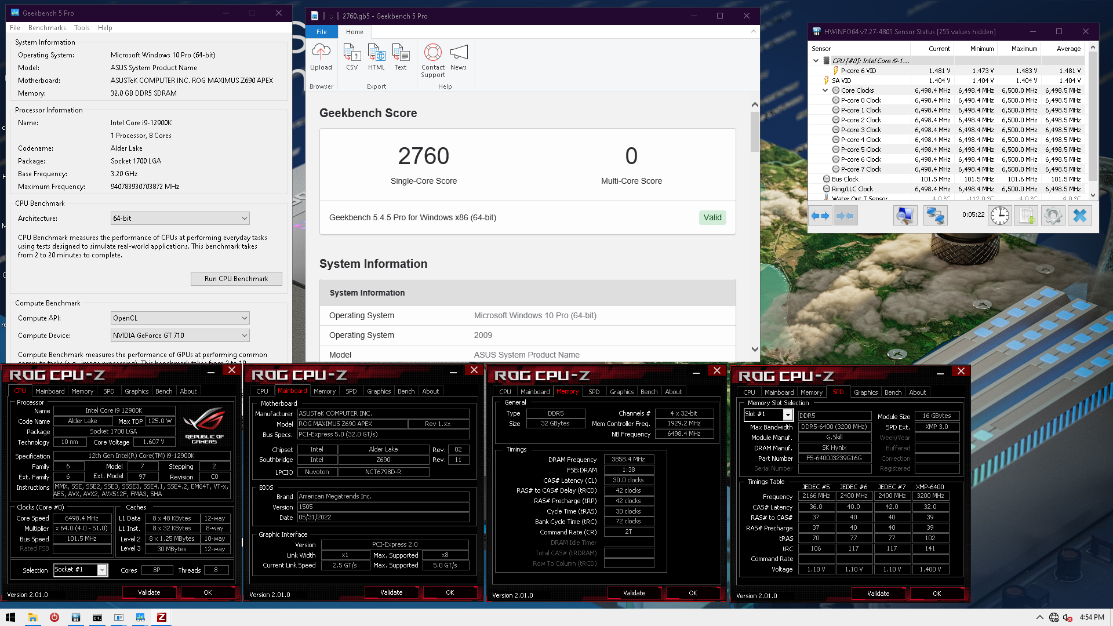Click the volume tray icon
The image size is (1113, 626).
pos(1068,617)
